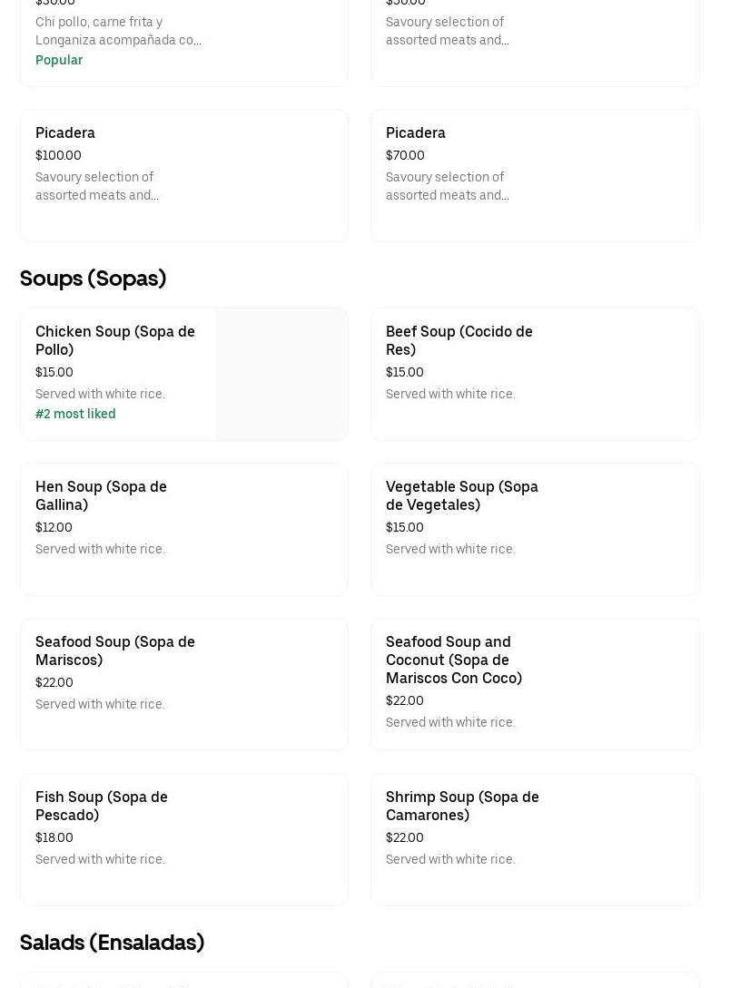
Task: Open Hen Soup (Sopa de Gallina) item
Action: [101, 495]
